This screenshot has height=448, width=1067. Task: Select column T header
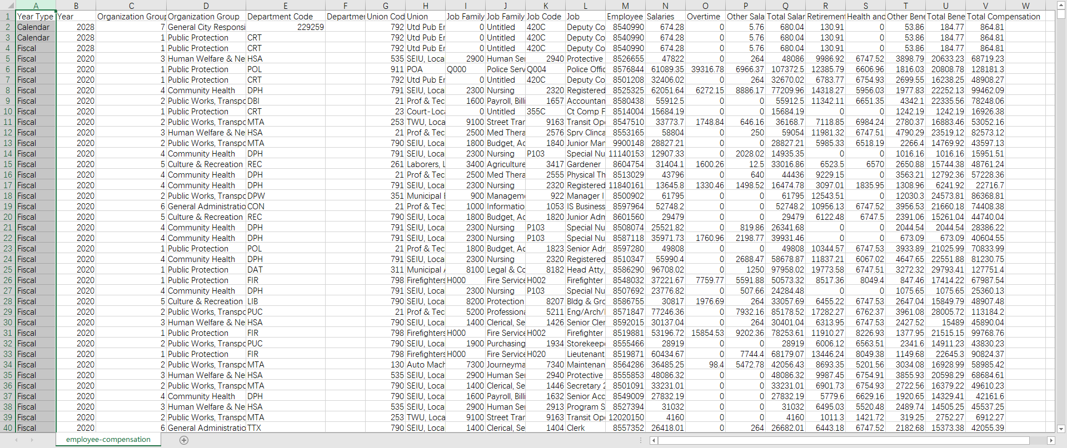[x=905, y=6]
